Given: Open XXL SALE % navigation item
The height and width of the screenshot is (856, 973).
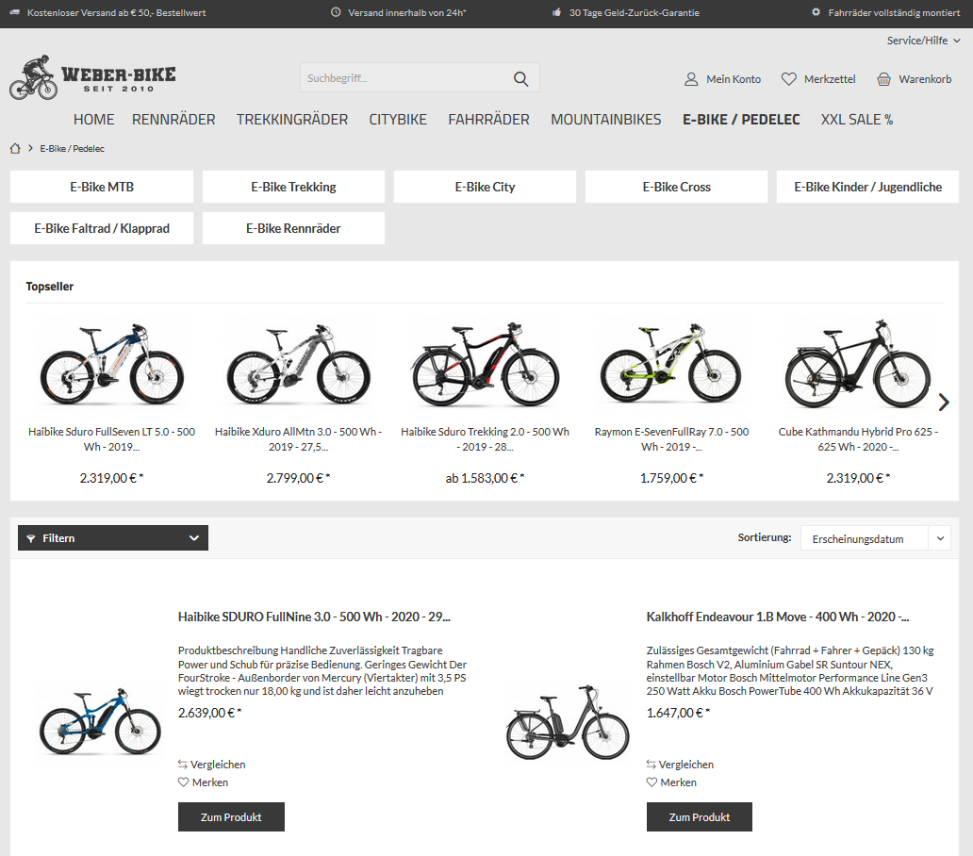Looking at the screenshot, I should tap(857, 120).
